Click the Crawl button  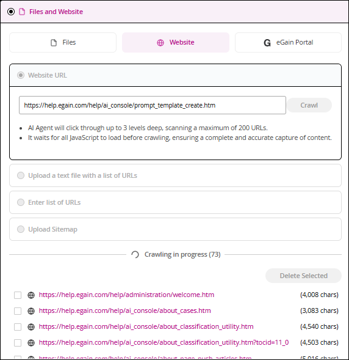tap(309, 105)
